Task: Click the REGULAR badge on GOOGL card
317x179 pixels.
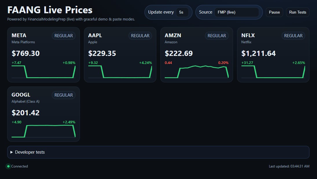Action: [64, 95]
